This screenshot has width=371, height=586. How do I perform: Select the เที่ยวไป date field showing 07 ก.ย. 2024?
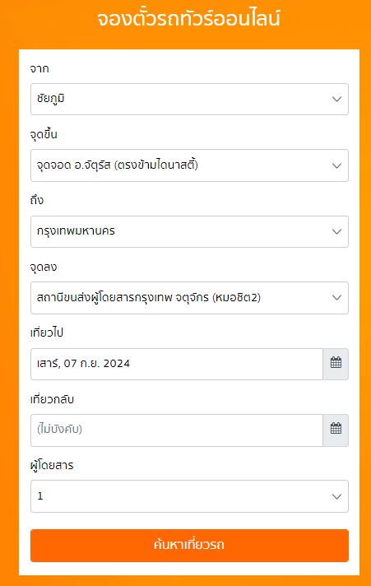pos(177,364)
